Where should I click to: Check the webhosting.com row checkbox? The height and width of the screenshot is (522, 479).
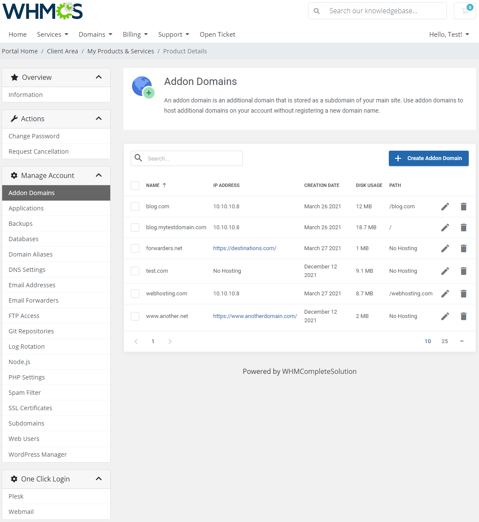(135, 294)
